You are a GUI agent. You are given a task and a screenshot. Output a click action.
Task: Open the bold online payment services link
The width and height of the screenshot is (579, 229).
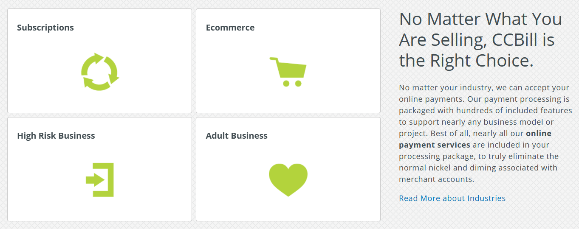click(x=435, y=145)
